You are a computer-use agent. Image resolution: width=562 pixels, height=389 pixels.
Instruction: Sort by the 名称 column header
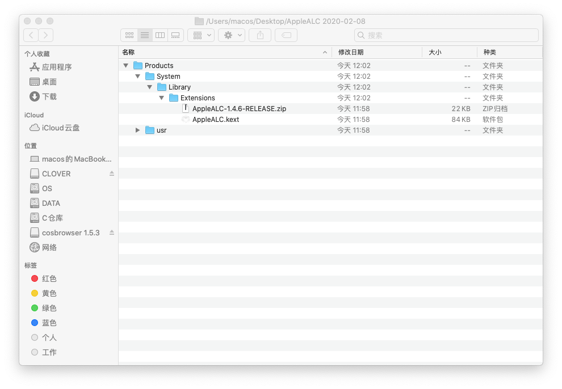[x=225, y=52]
